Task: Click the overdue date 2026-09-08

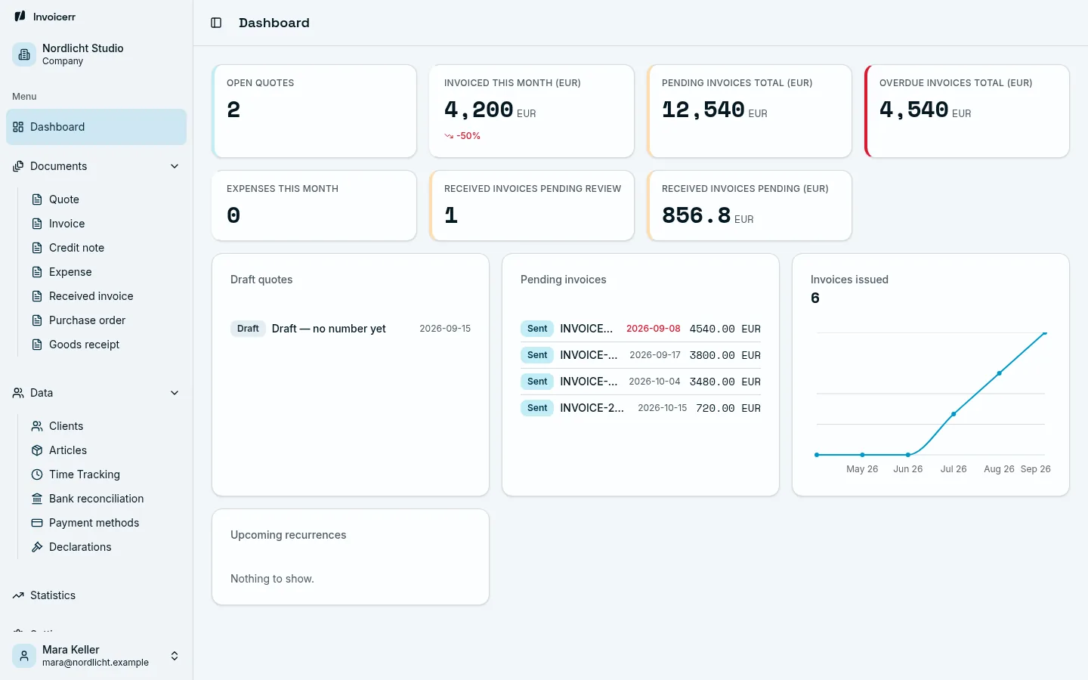Action: tap(654, 329)
